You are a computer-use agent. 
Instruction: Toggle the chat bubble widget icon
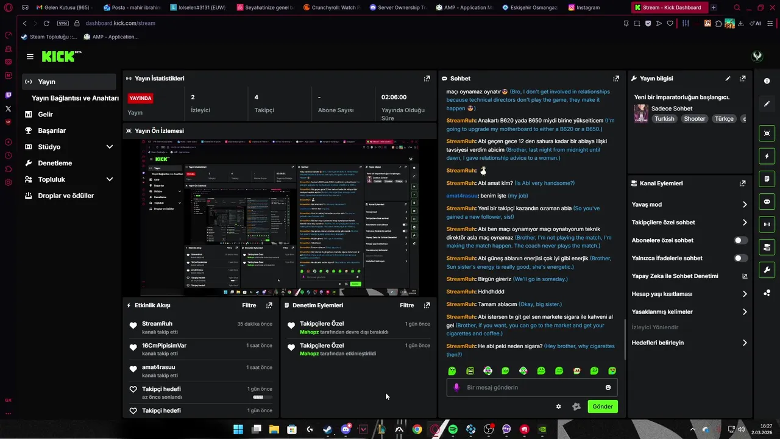[x=767, y=201]
